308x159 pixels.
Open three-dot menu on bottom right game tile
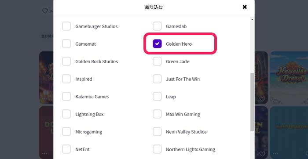275,154
